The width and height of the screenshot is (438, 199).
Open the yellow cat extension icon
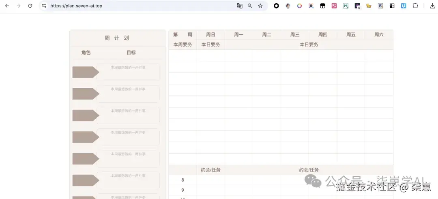coord(369,6)
